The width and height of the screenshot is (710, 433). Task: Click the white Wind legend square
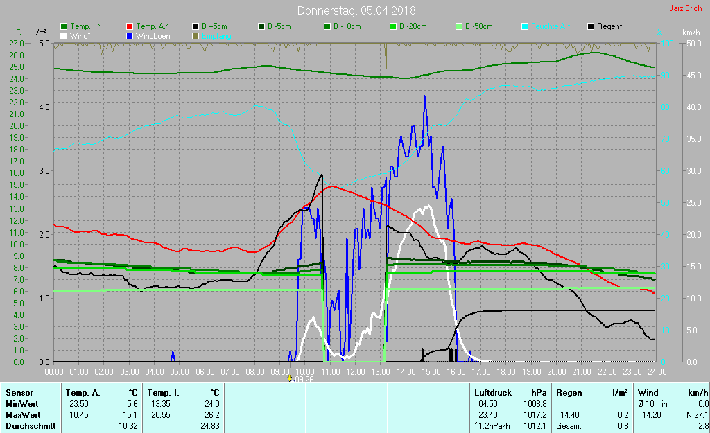[64, 35]
